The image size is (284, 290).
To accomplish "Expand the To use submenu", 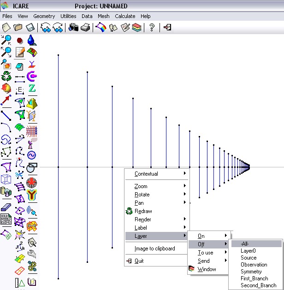I will (208, 253).
